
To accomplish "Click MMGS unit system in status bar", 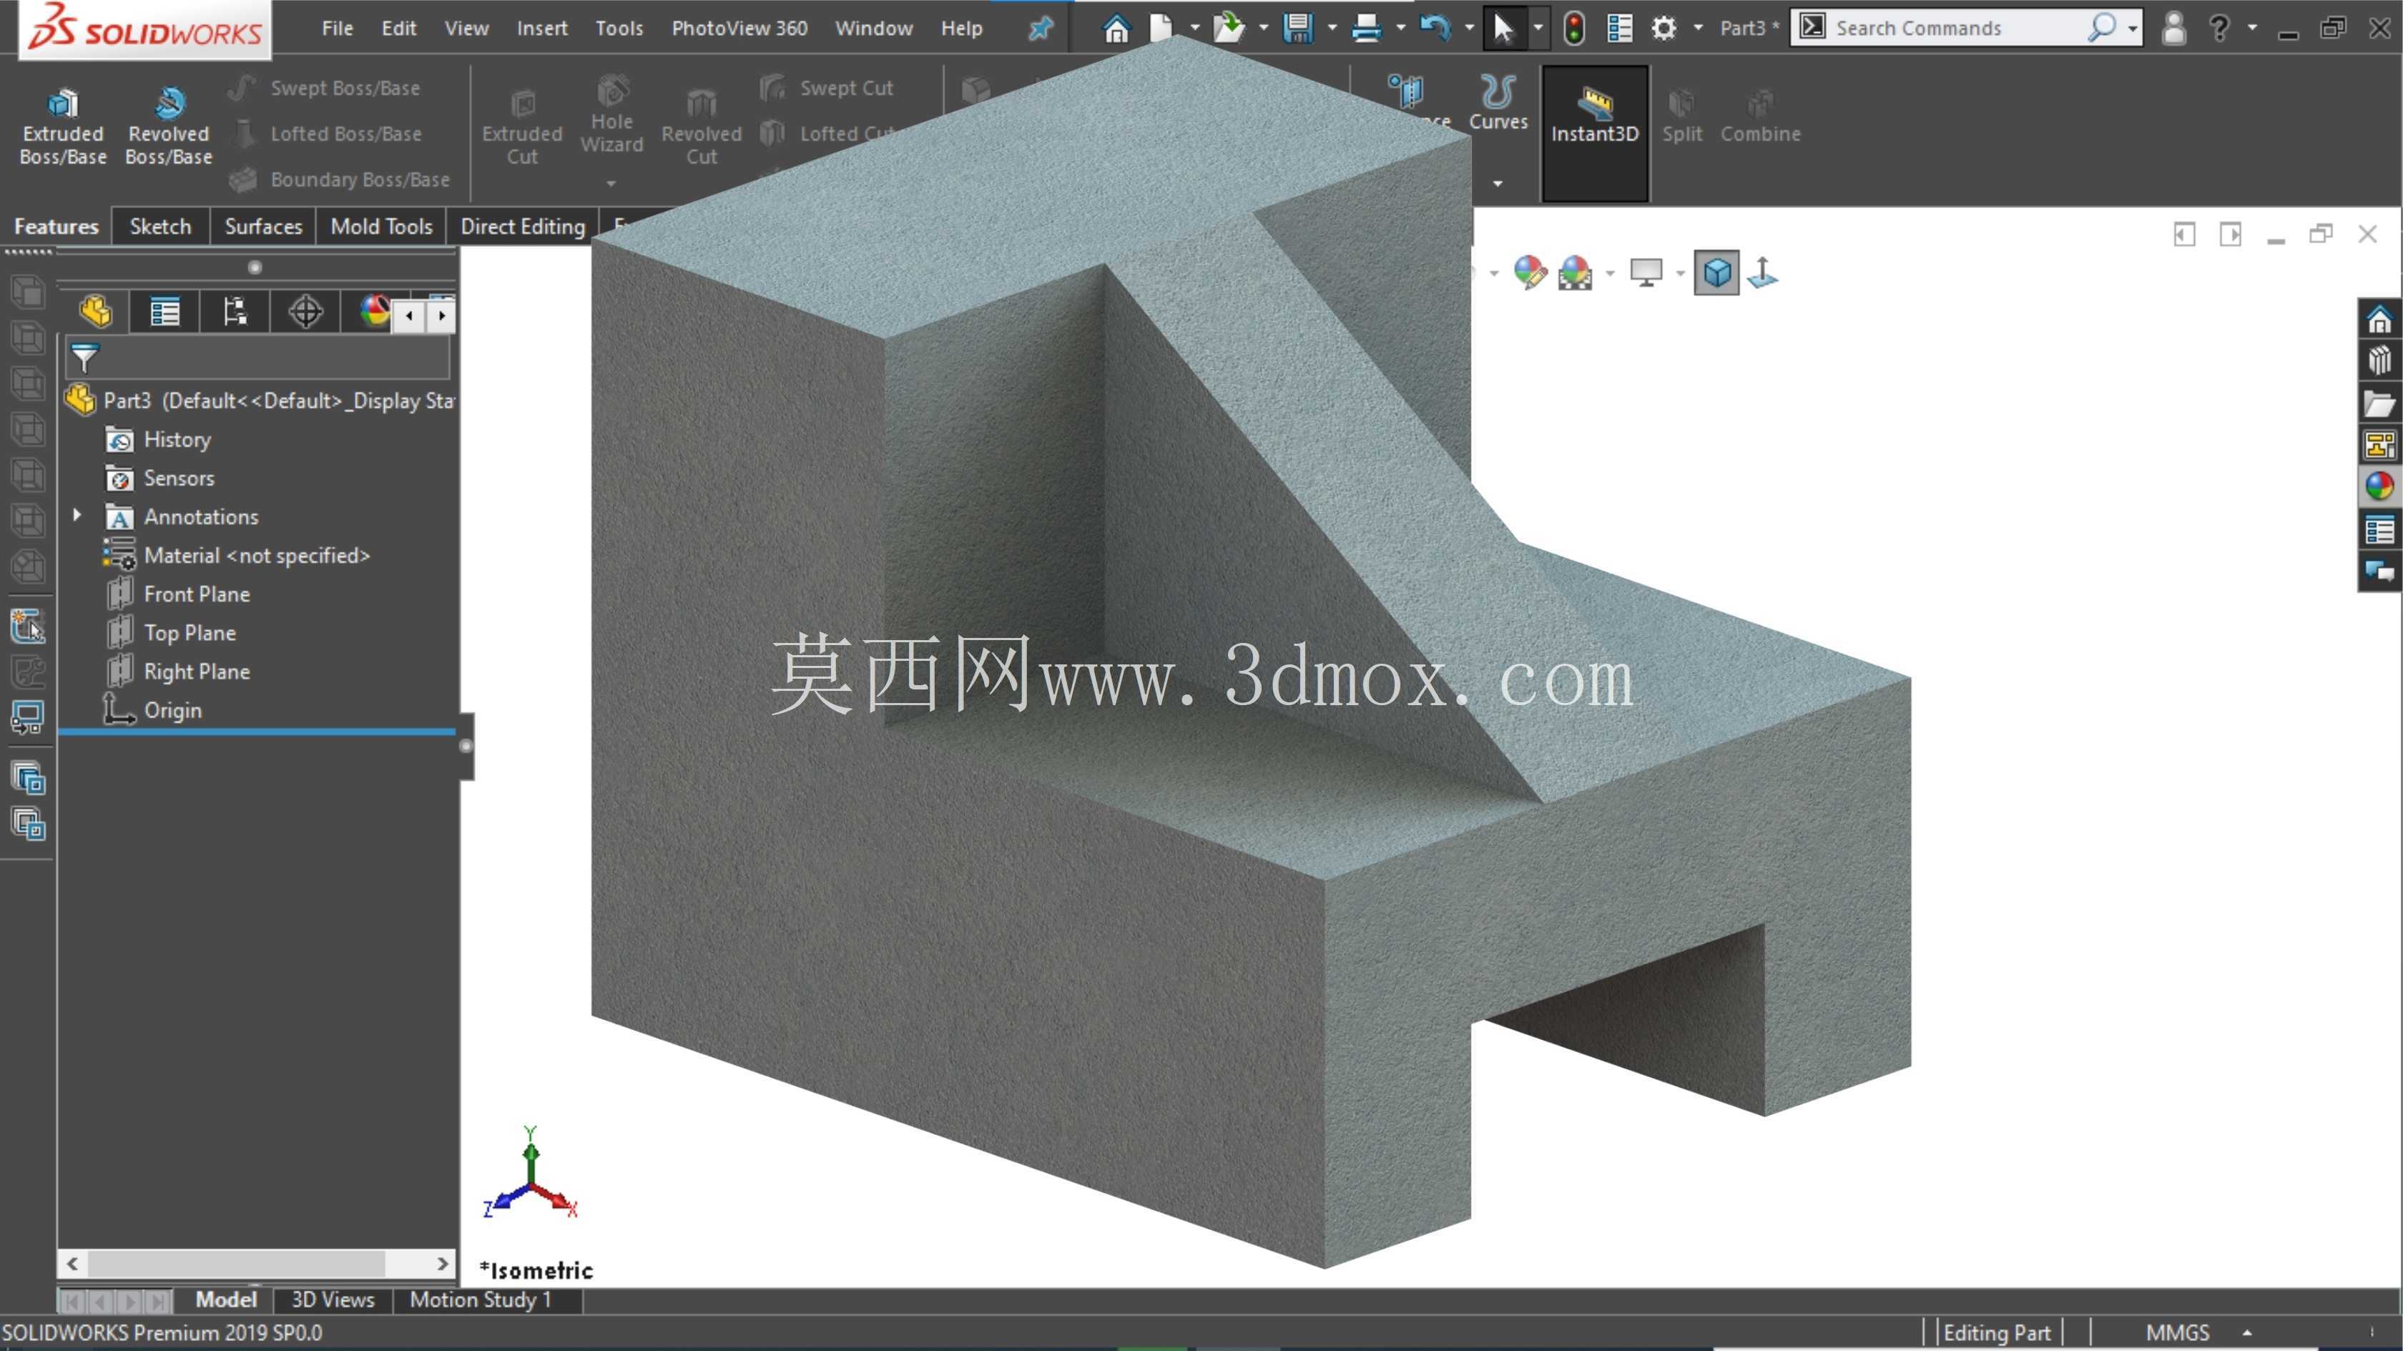I will coord(2178,1332).
